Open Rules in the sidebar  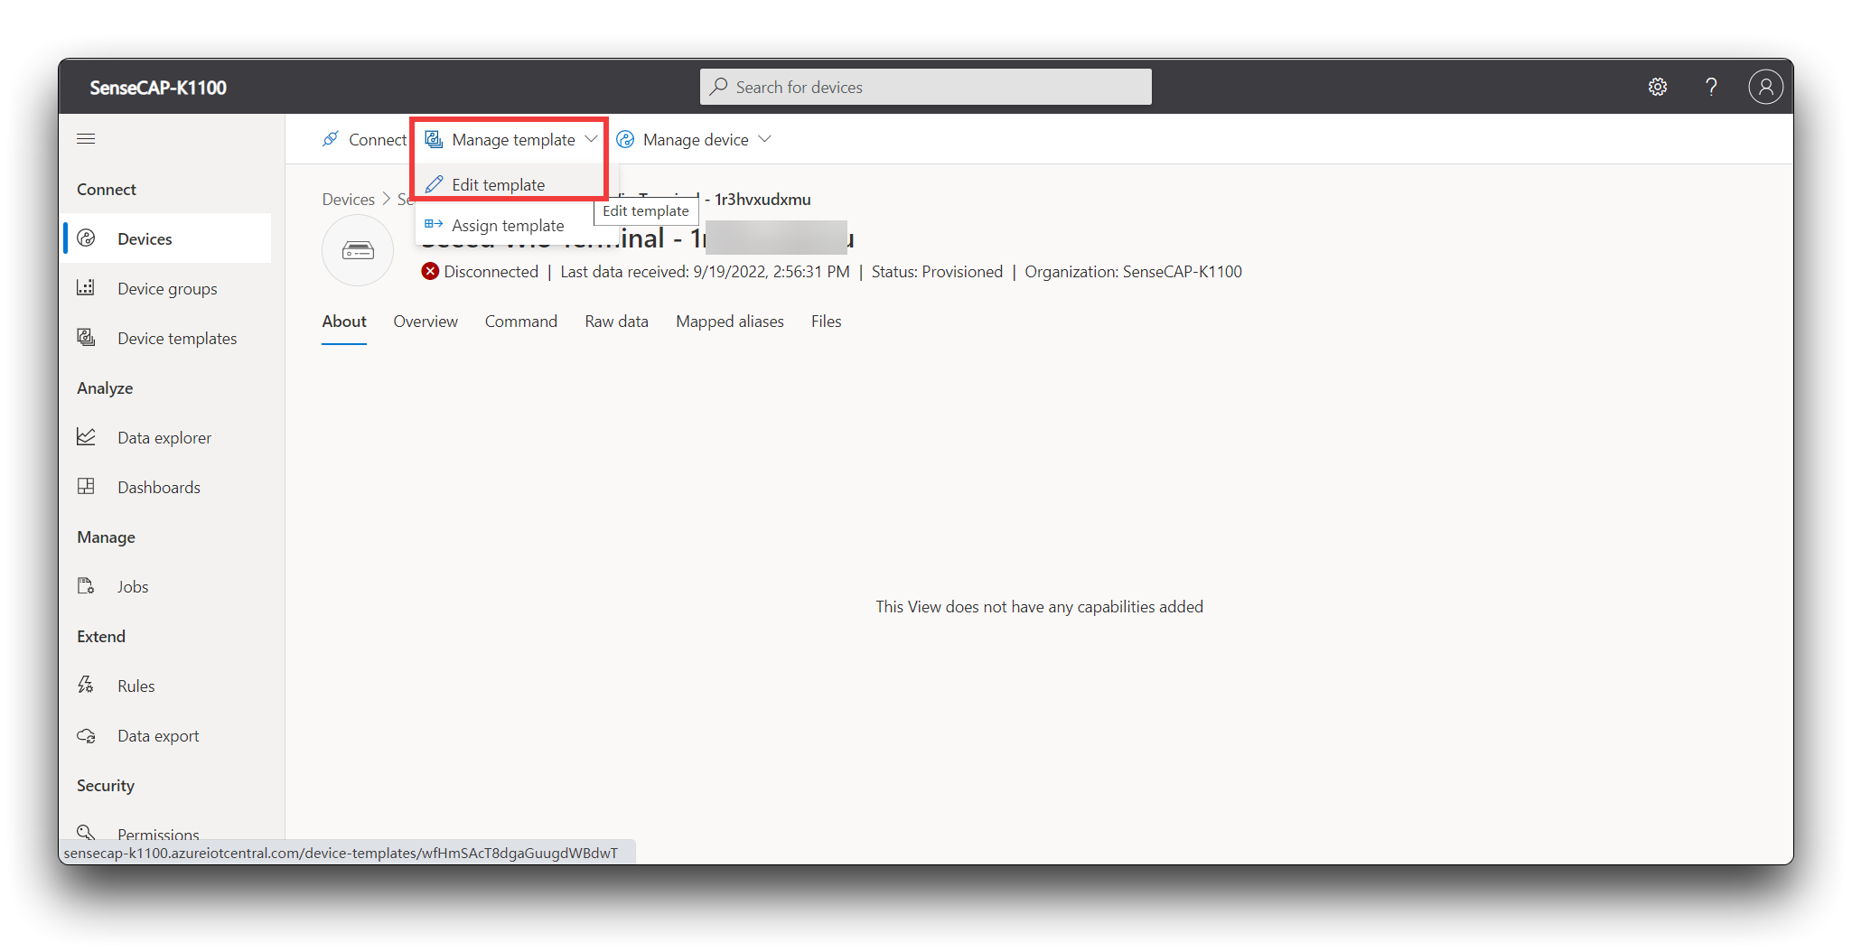[x=167, y=686]
